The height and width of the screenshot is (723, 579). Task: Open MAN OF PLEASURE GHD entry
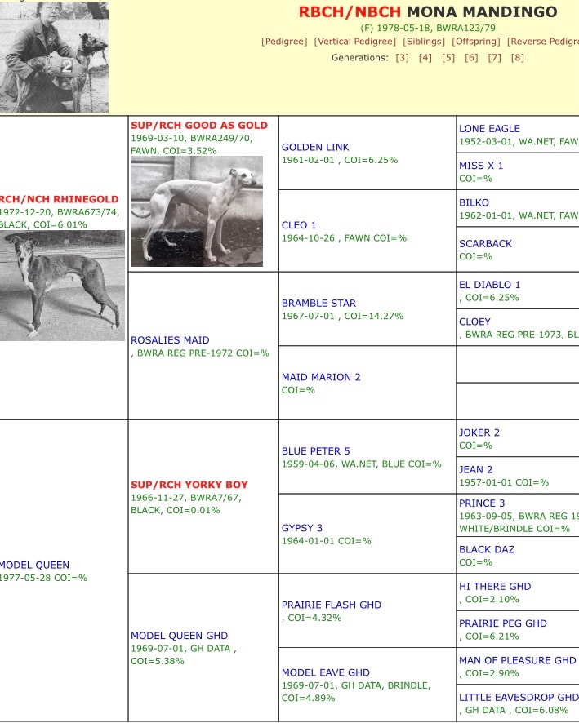(x=517, y=660)
